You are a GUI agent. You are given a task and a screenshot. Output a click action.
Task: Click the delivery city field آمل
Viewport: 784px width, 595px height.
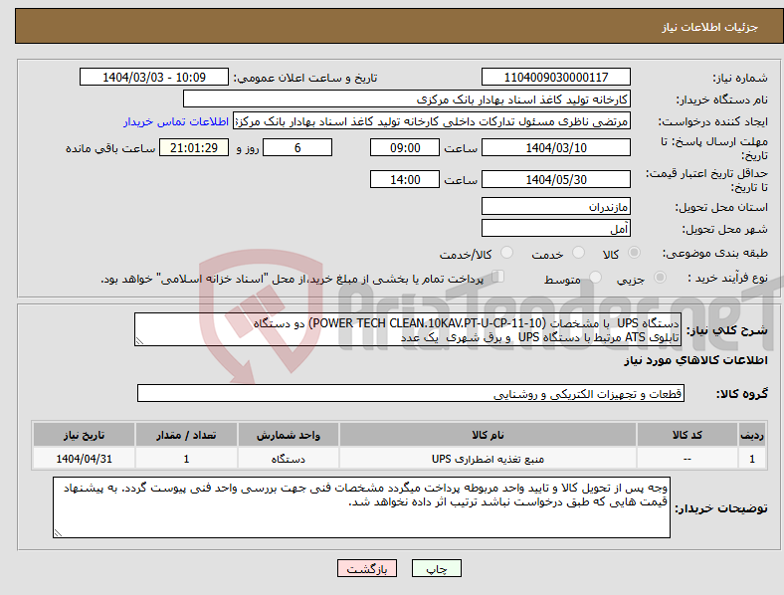(556, 228)
